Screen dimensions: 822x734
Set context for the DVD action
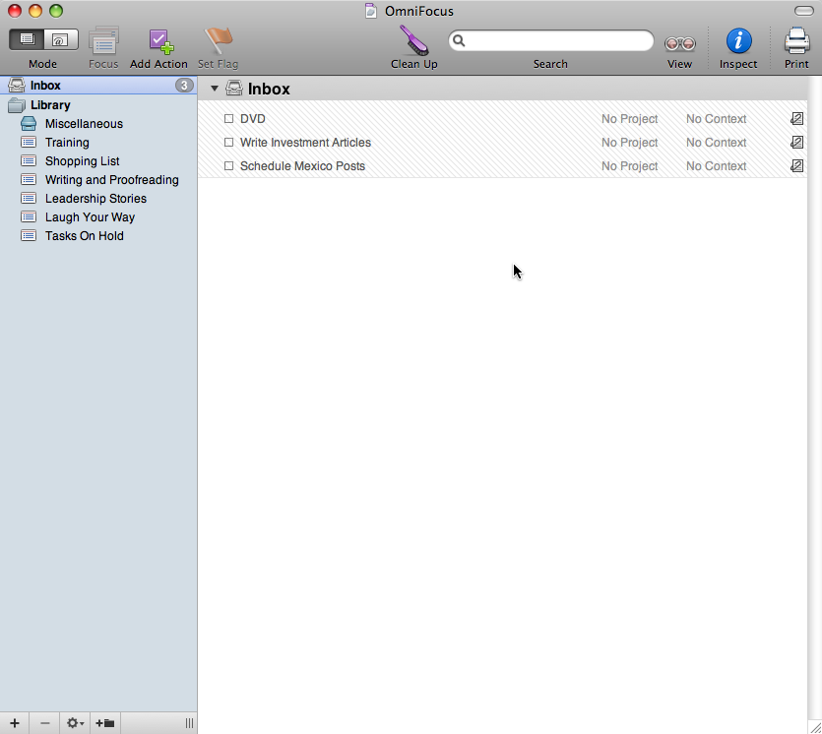tap(716, 119)
